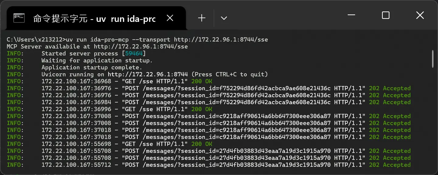
Task: Open the URL after 'MCP Server availabile at'
Action: coord(141,46)
